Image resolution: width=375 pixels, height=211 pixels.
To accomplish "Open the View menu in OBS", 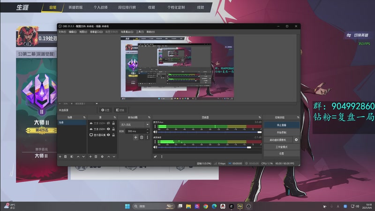I will pyautogui.click(x=83, y=32).
